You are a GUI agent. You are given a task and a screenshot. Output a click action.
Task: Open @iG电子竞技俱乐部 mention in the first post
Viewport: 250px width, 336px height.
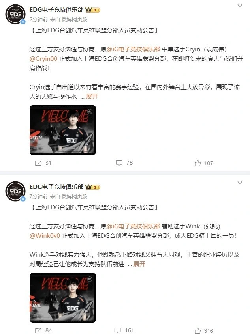(133, 49)
